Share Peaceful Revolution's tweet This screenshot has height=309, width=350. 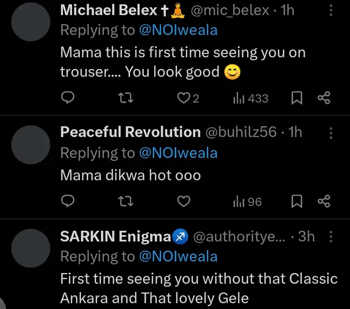click(x=324, y=201)
